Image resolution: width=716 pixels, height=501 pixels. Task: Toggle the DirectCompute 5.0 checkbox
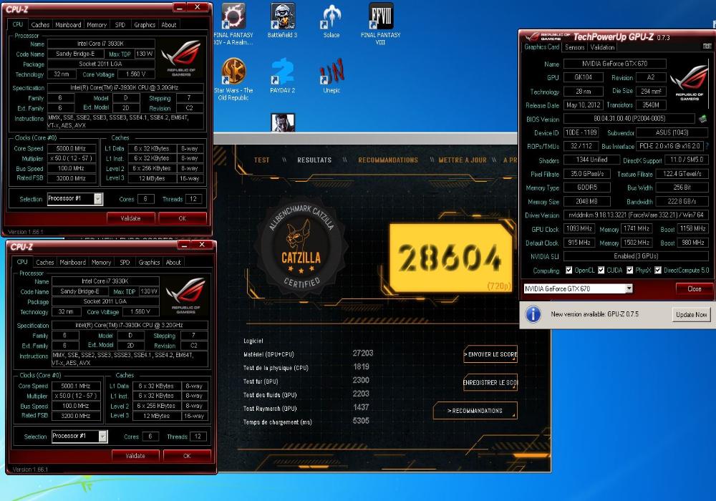658,270
